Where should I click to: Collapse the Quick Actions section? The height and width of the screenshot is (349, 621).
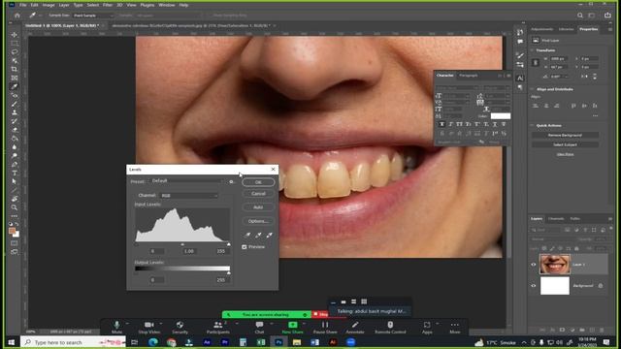(x=532, y=125)
